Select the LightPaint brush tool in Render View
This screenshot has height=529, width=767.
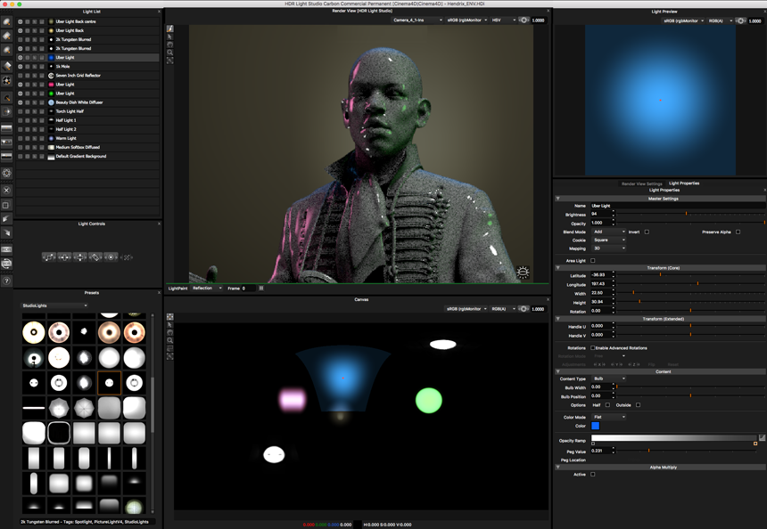169,28
